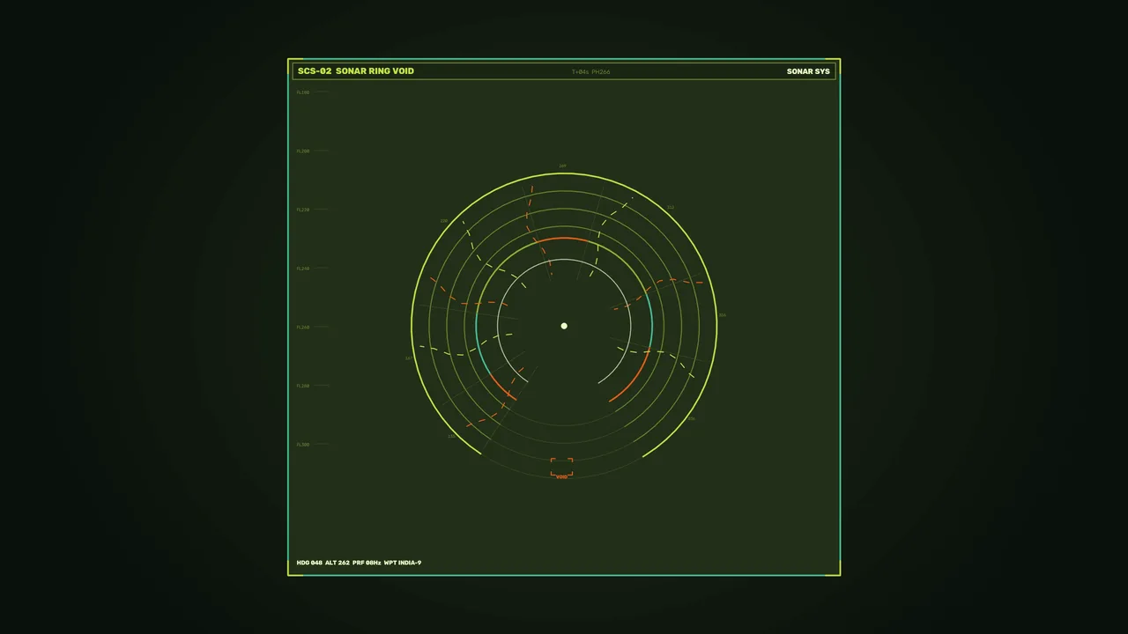Click the SONAR RING VOID title
The image size is (1128, 634).
pos(375,71)
